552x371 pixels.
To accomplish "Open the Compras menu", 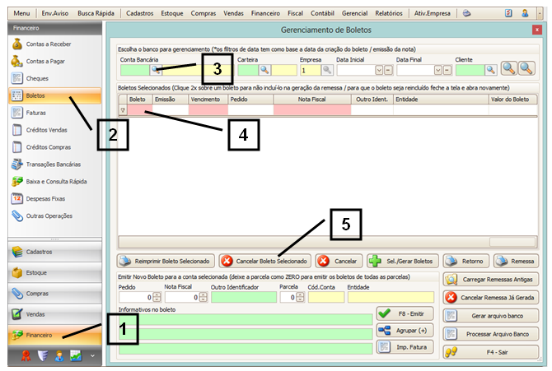I will [203, 13].
